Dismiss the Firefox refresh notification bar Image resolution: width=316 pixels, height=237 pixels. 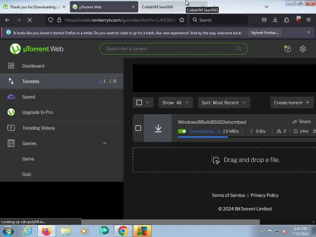pyautogui.click(x=309, y=32)
